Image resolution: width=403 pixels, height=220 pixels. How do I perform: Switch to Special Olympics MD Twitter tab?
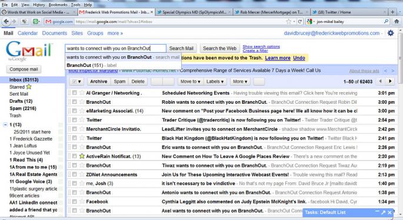[194, 12]
